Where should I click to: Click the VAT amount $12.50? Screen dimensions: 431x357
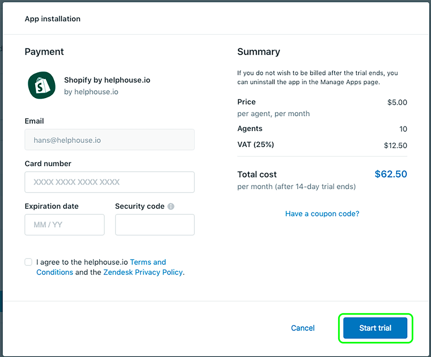click(395, 145)
